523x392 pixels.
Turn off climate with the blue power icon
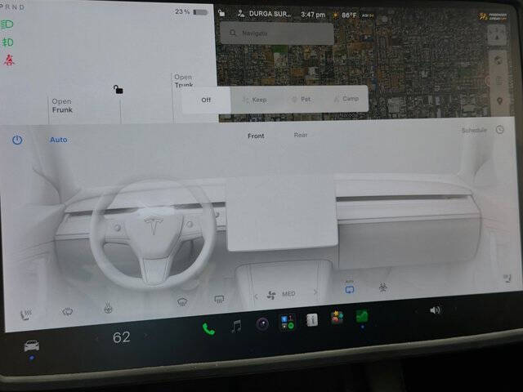(17, 140)
